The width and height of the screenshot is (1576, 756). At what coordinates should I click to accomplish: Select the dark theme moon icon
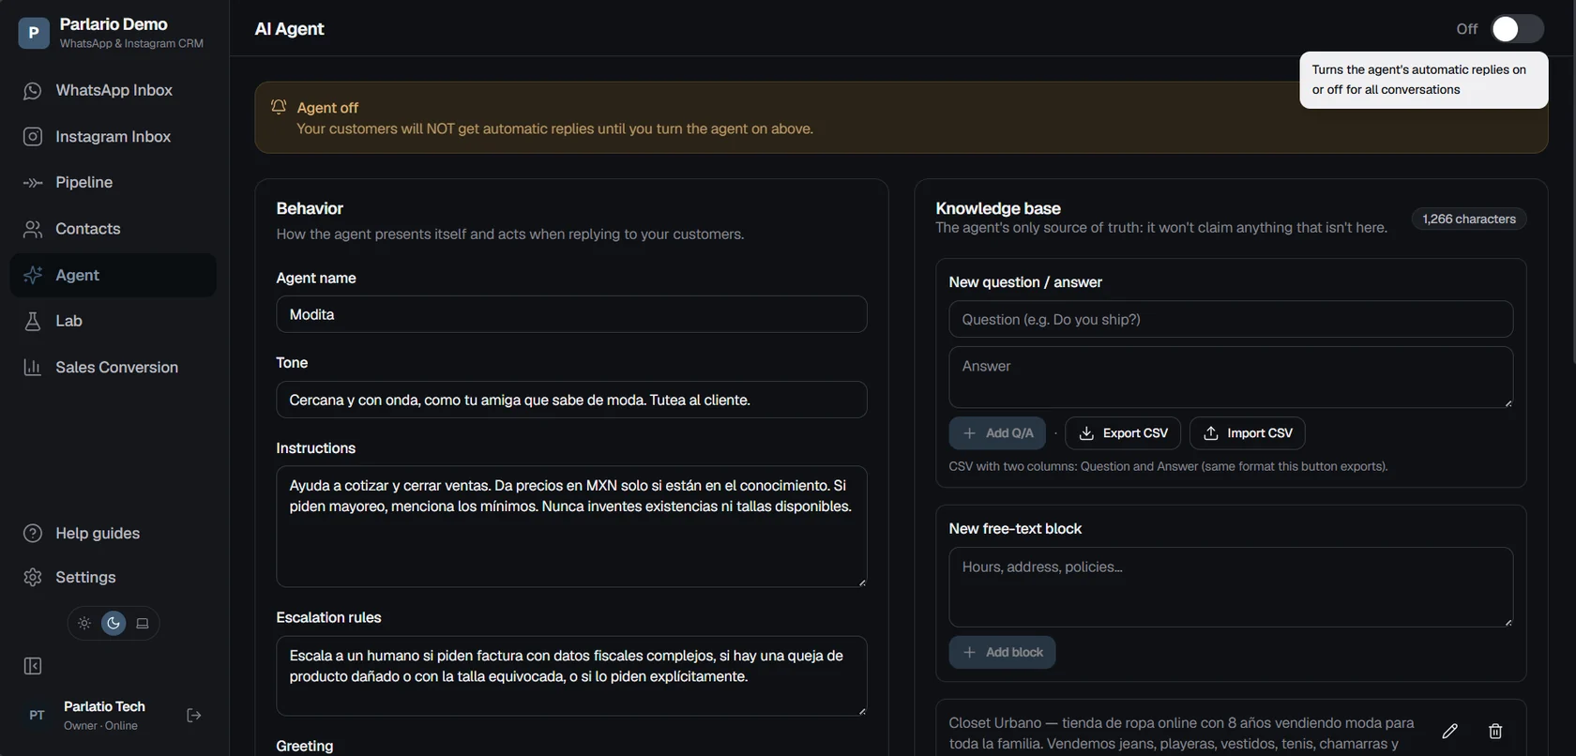pos(114,623)
